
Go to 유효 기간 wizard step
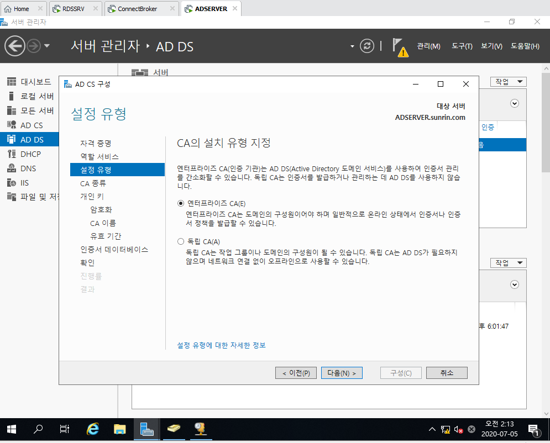[x=106, y=236]
